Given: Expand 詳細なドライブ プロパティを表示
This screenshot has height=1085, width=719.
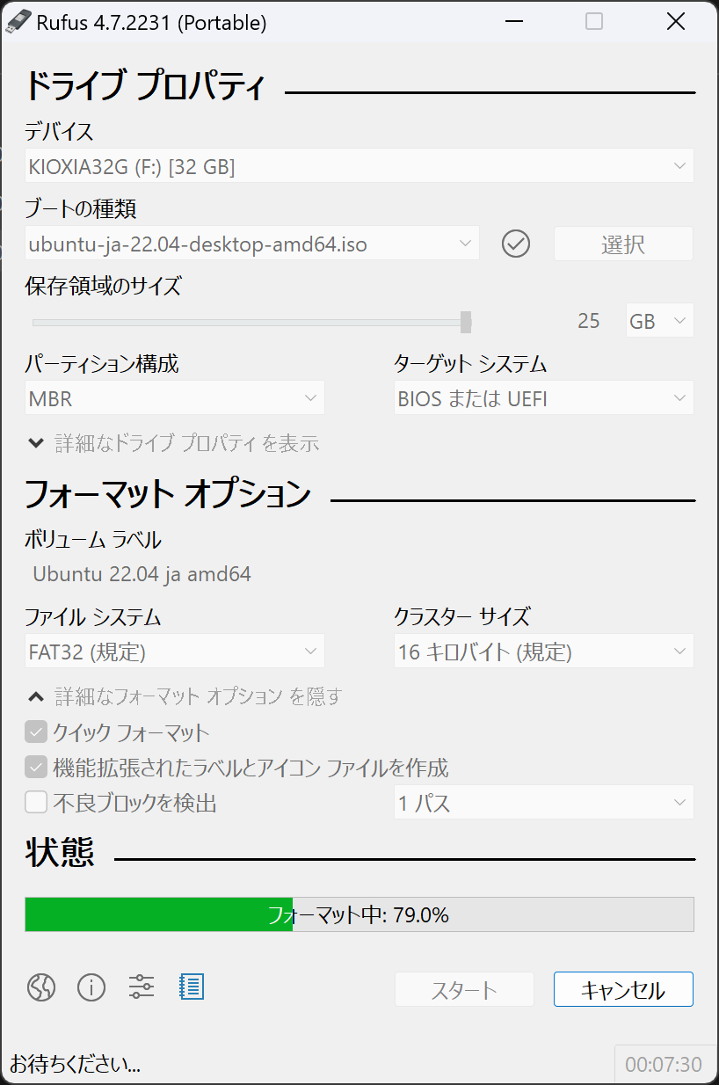Looking at the screenshot, I should pyautogui.click(x=173, y=443).
